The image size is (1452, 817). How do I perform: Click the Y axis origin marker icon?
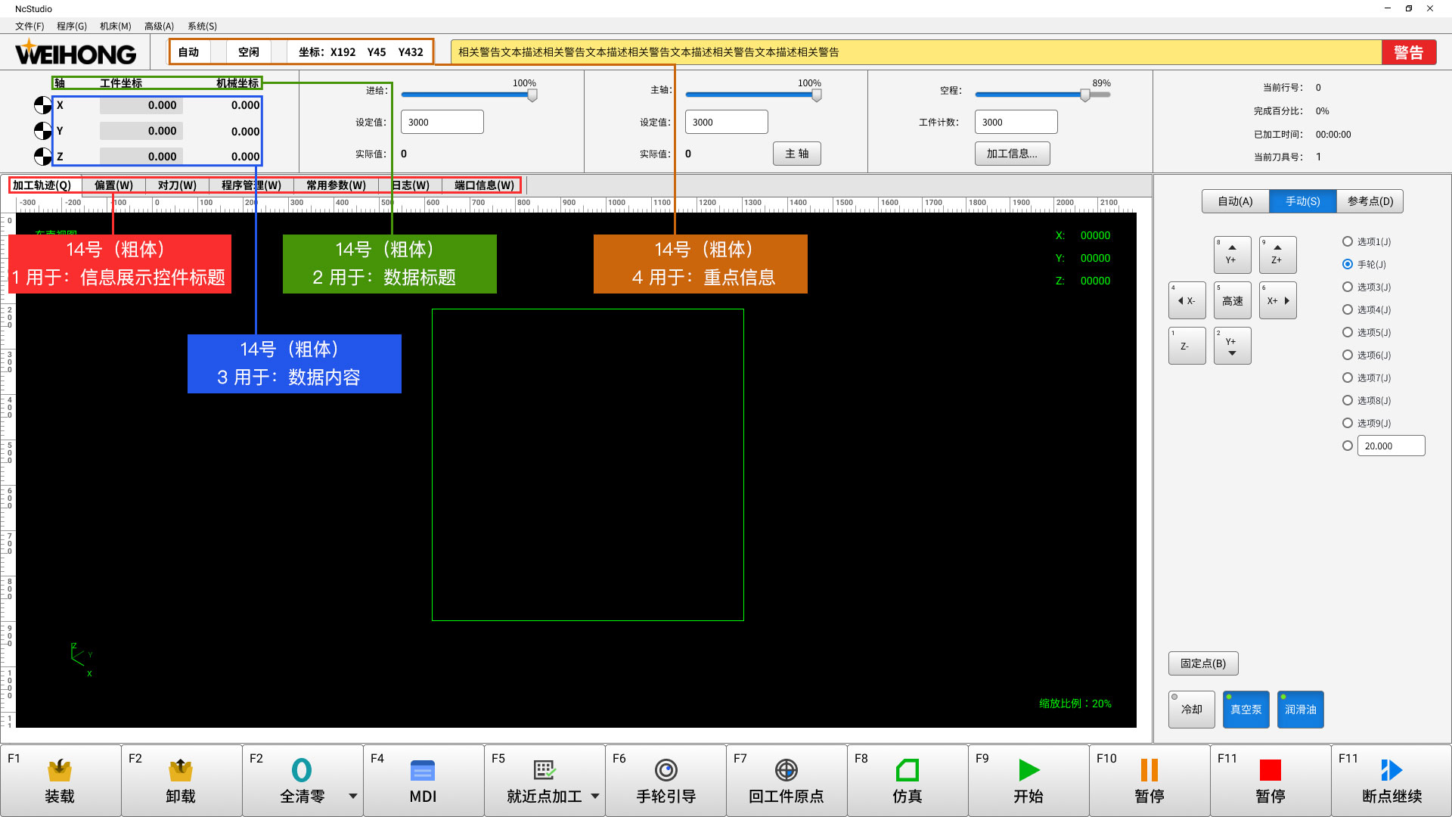[43, 131]
